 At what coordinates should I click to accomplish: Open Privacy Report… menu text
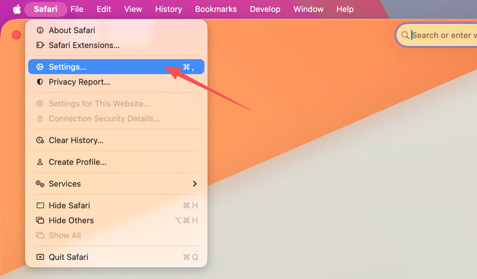79,82
